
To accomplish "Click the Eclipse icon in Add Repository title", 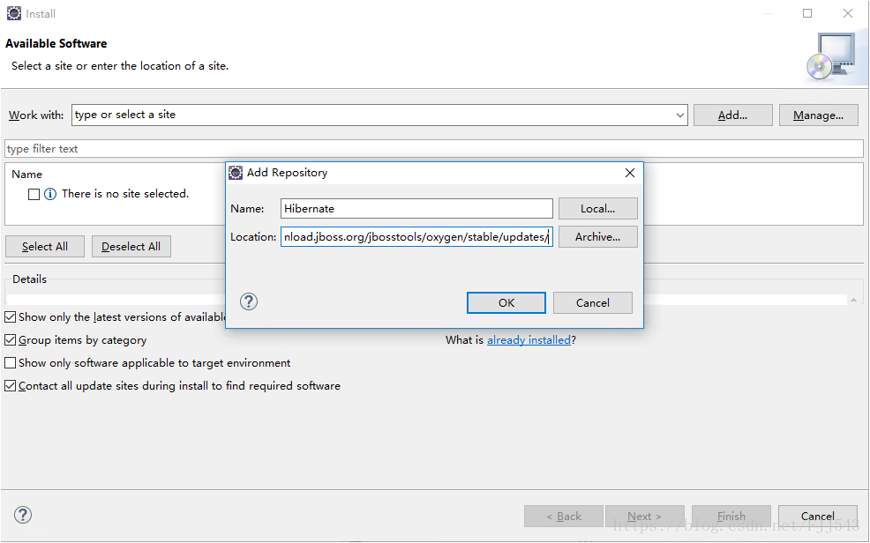I will click(236, 173).
